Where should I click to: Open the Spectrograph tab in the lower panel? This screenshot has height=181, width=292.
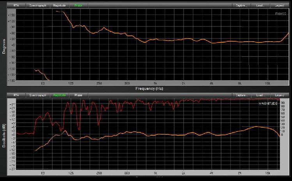38,95
